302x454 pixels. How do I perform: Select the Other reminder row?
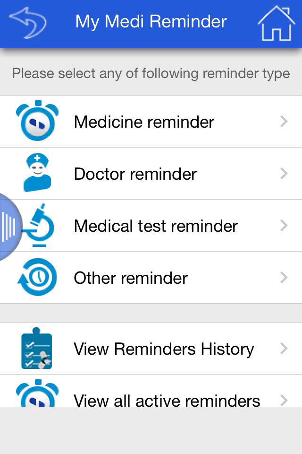tap(131, 278)
